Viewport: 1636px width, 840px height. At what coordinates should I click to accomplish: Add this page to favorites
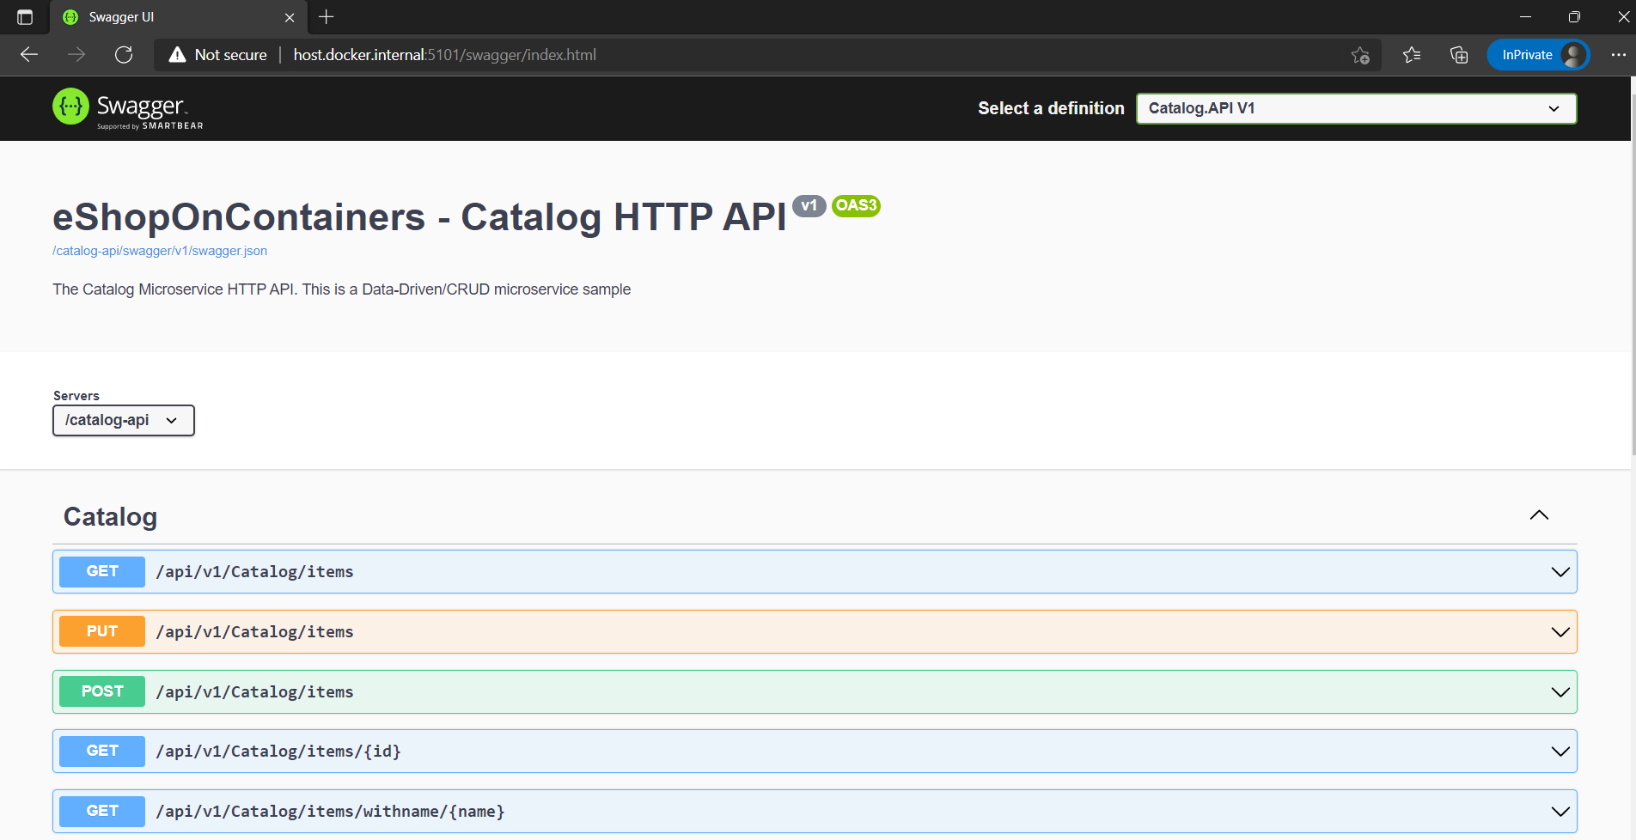point(1361,55)
